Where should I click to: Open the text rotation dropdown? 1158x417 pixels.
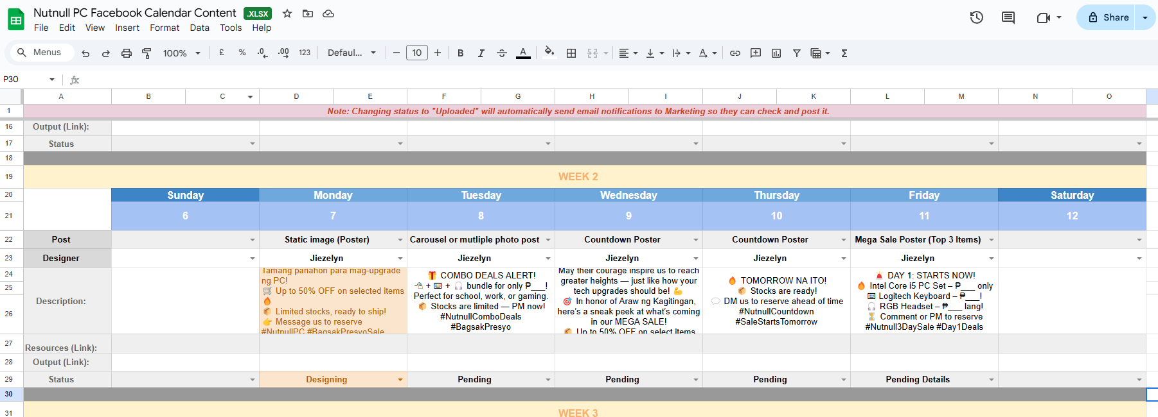[x=707, y=53]
